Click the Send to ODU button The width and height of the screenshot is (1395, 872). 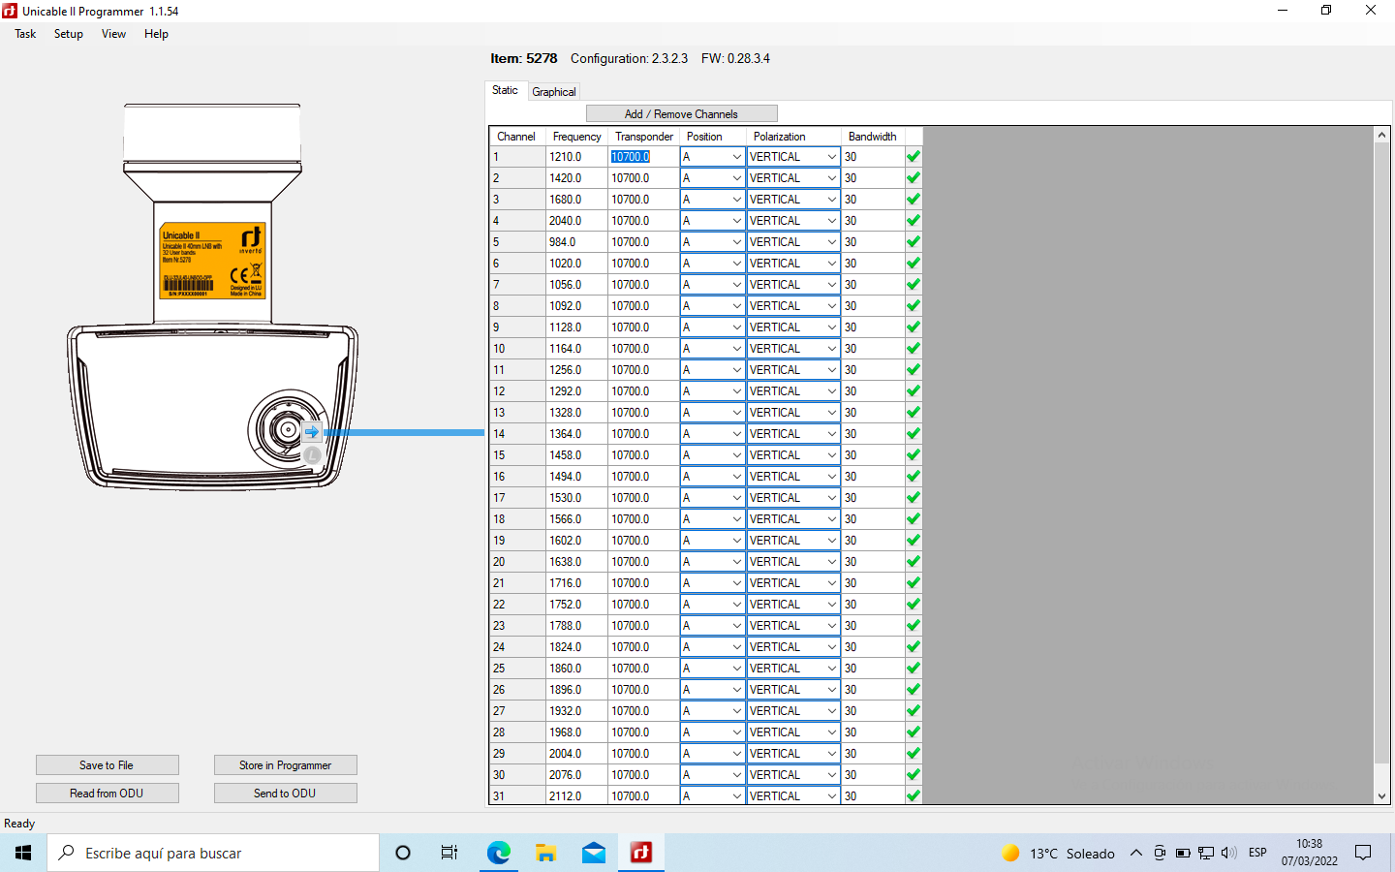coord(285,794)
